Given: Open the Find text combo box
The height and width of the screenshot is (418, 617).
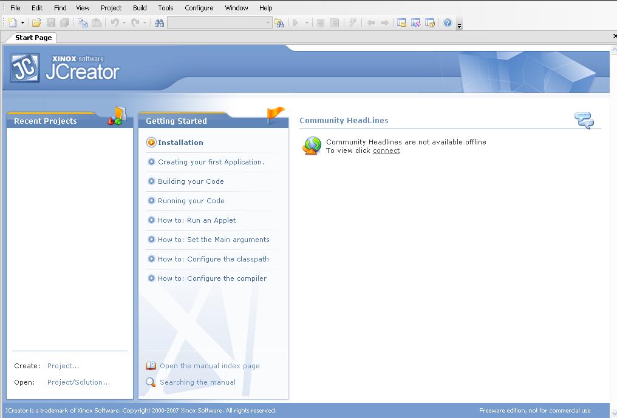Looking at the screenshot, I should 220,23.
